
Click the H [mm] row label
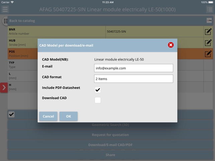tap(12, 87)
